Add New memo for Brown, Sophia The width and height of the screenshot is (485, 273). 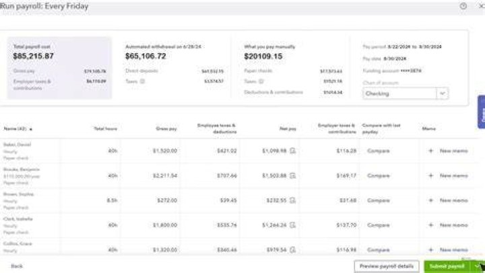(x=453, y=200)
